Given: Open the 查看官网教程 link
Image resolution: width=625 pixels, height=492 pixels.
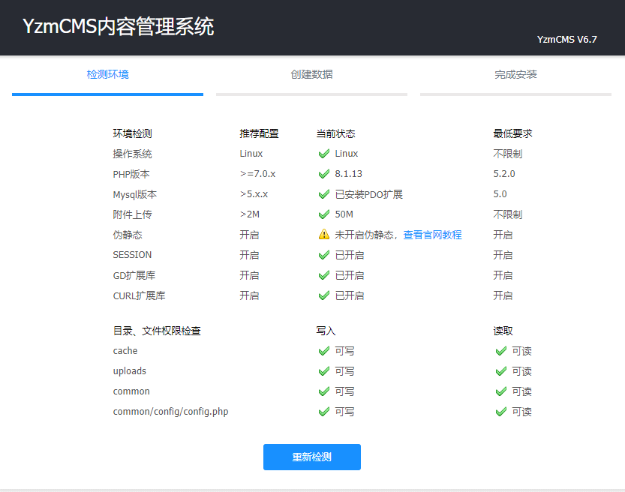Looking at the screenshot, I should point(432,235).
